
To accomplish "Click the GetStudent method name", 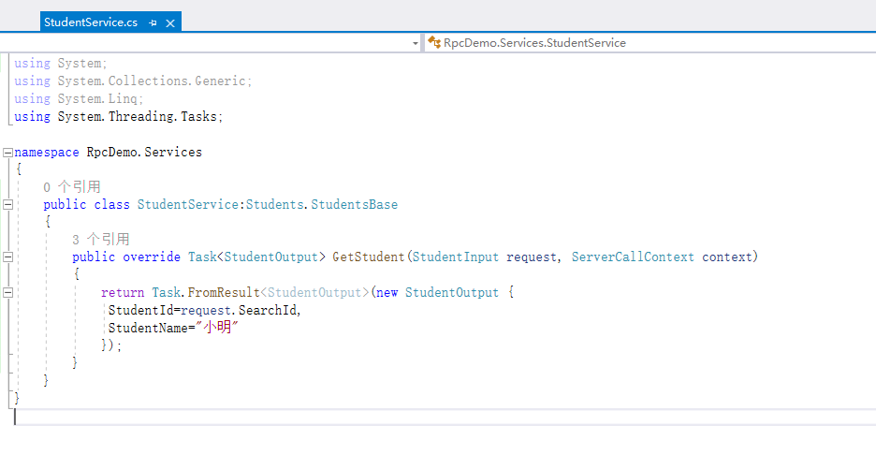I will pos(368,257).
